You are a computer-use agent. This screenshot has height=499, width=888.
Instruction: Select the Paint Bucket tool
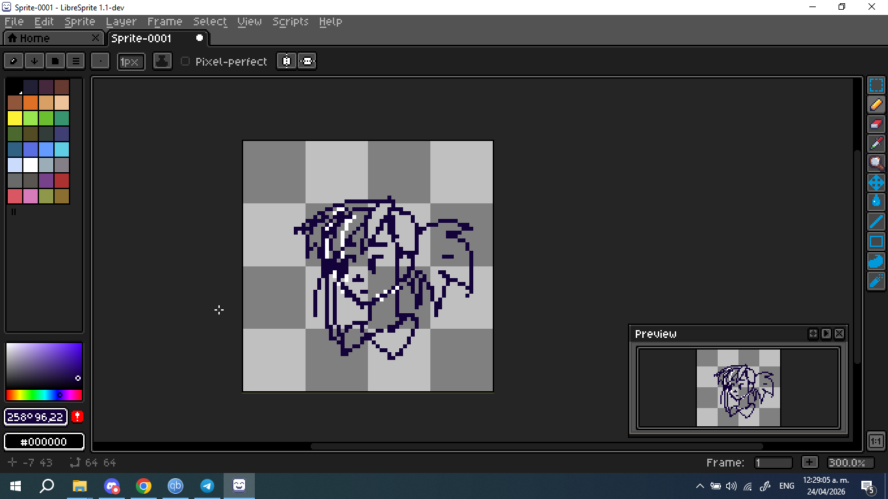tap(876, 202)
